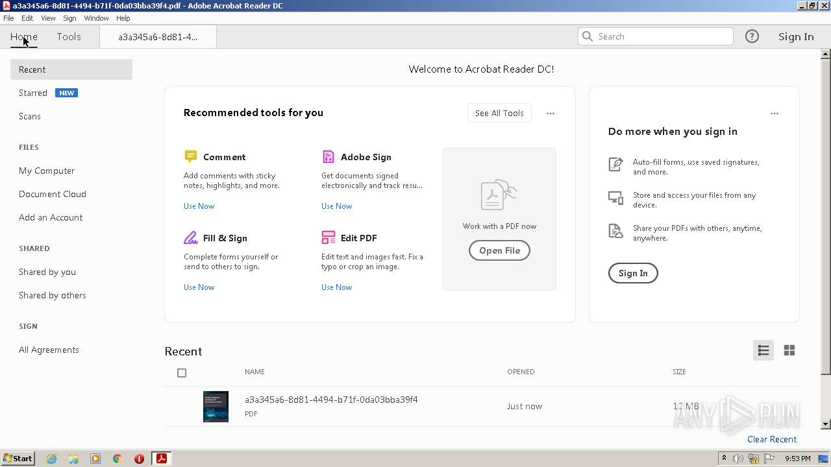Click Use Now under Fill & Sign

199,287
